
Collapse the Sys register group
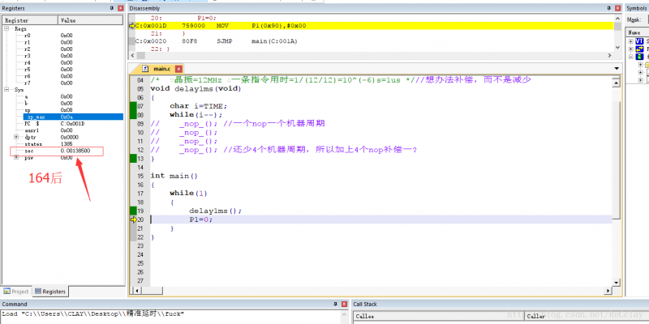tap(7, 89)
